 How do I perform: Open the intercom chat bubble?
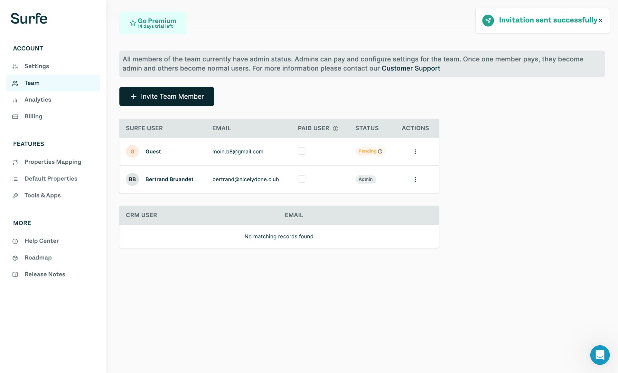(600, 355)
